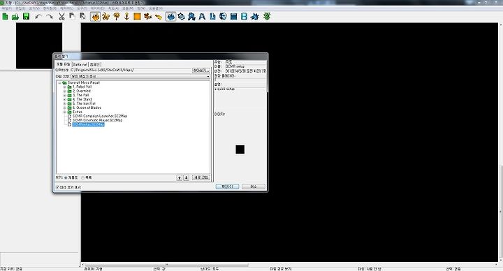Open the Text Editor 'A' icon
The image size is (503, 271).
202,17
